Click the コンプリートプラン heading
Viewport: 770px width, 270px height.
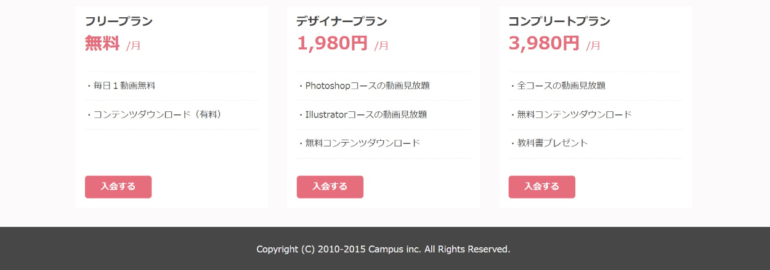coord(559,22)
